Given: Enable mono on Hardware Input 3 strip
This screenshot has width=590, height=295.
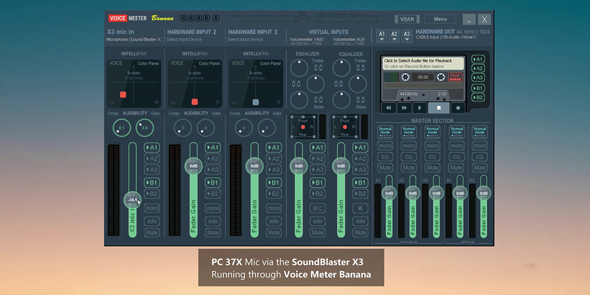Looking at the screenshot, I should tap(274, 208).
